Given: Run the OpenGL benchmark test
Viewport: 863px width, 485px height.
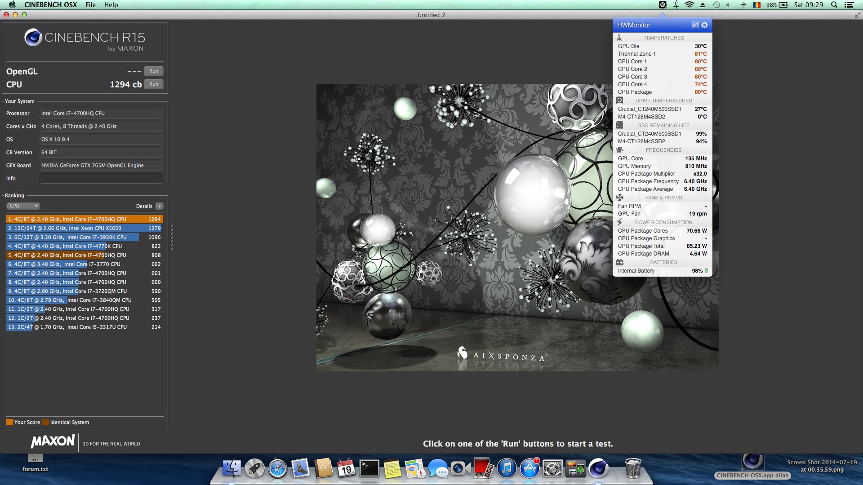Looking at the screenshot, I should pyautogui.click(x=154, y=71).
